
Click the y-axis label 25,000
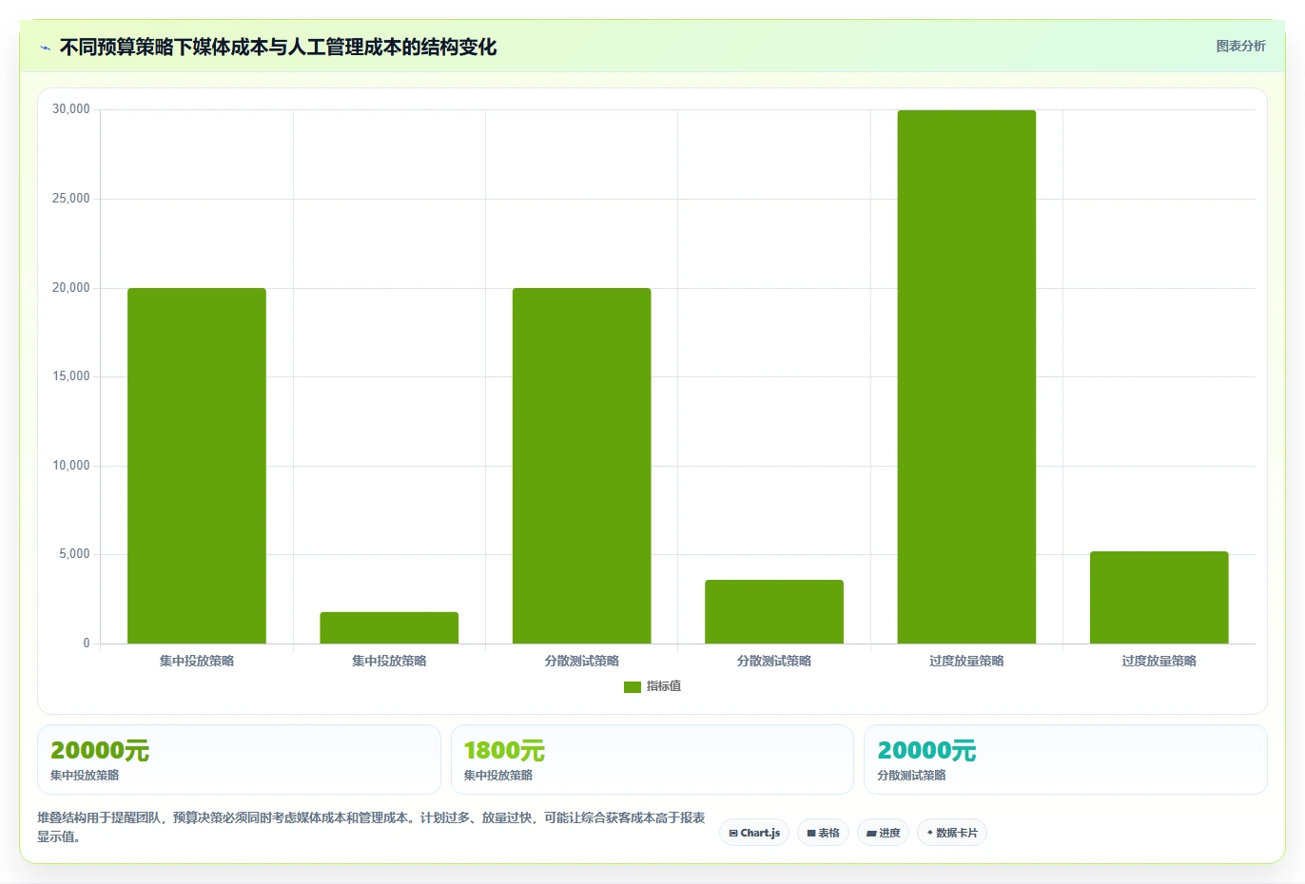click(x=71, y=199)
